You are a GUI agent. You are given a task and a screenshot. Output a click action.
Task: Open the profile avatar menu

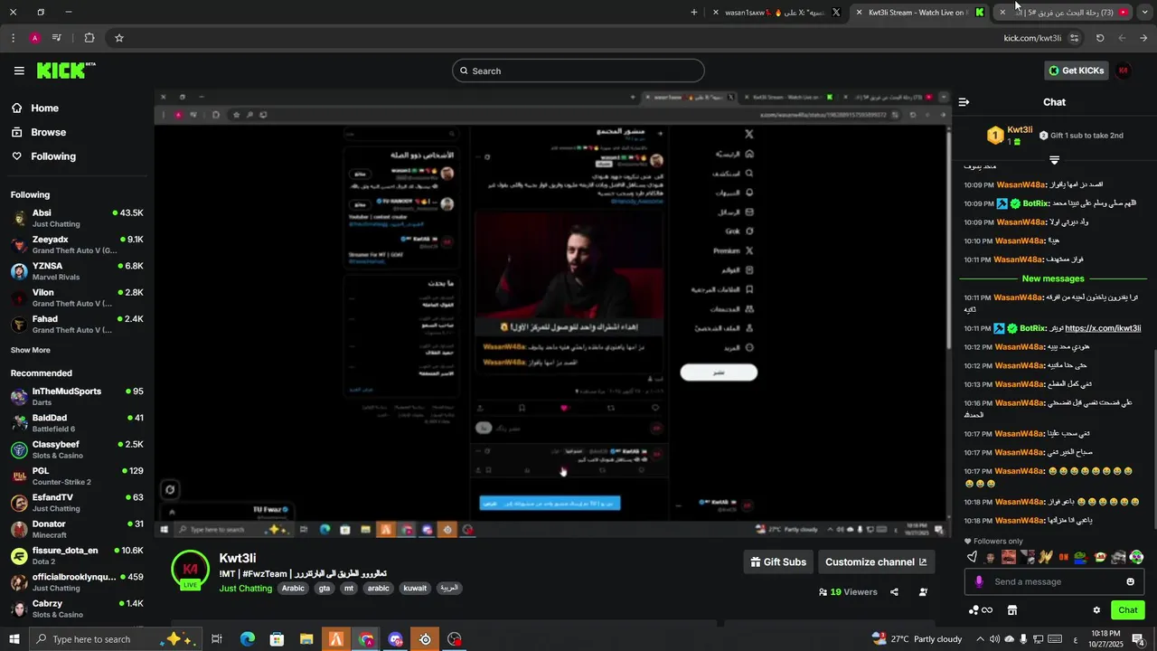pos(1124,71)
